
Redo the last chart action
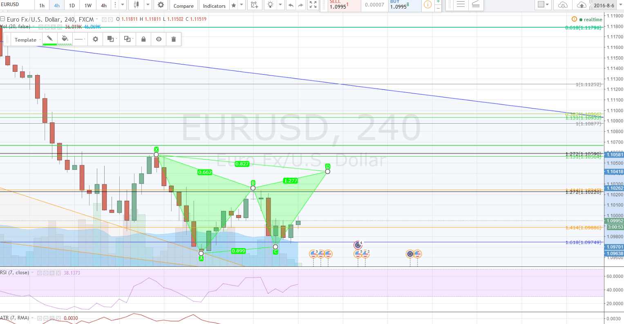[x=300, y=5]
